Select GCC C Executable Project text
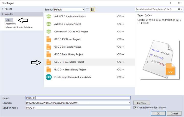Viewport: 184px width, 117px height. pyautogui.click(x=67, y=47)
